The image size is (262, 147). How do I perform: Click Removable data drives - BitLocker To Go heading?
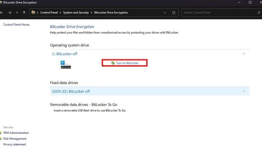84,105
